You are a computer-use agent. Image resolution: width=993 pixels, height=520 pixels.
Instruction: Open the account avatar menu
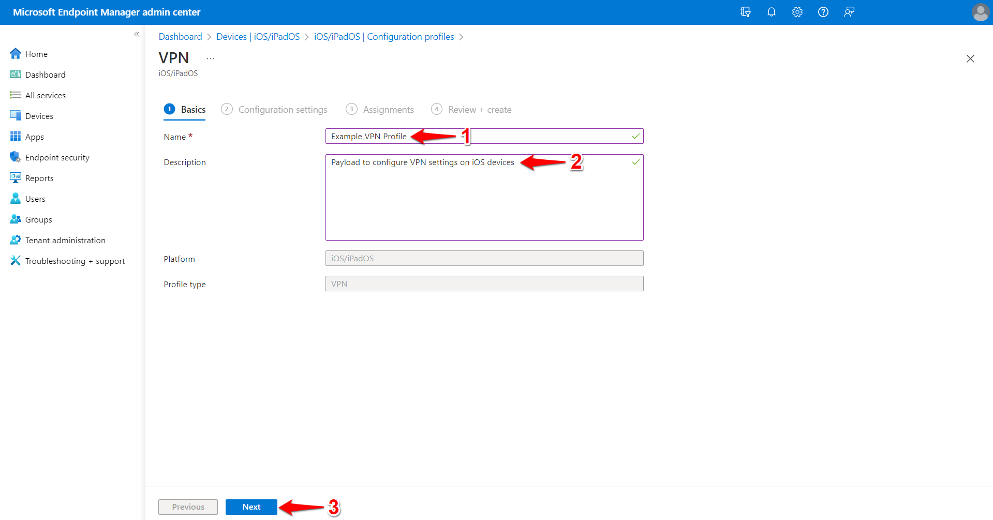click(980, 12)
